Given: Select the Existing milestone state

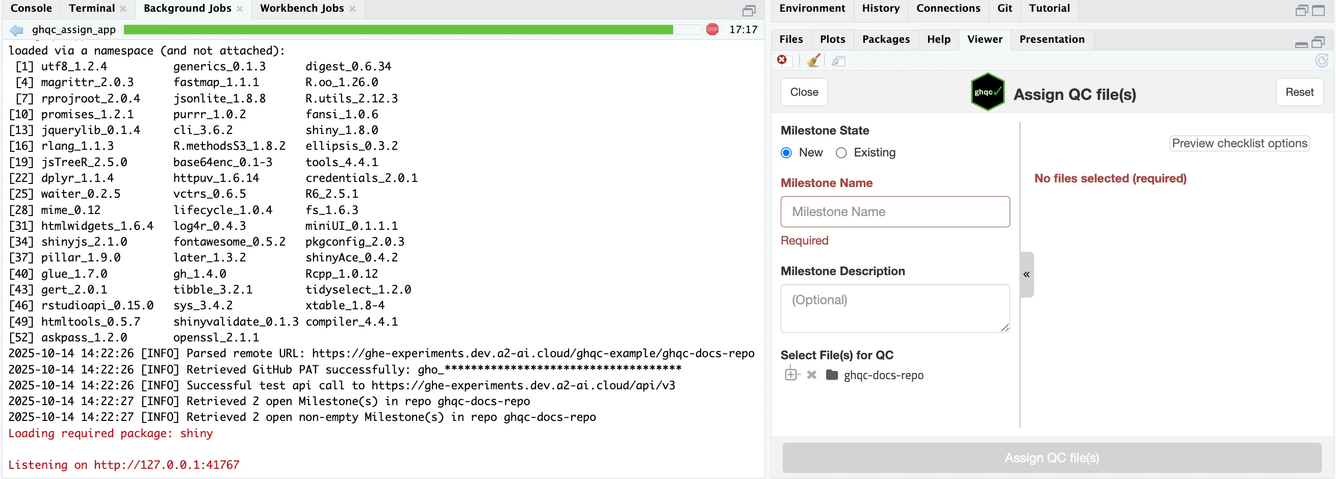Looking at the screenshot, I should point(841,153).
